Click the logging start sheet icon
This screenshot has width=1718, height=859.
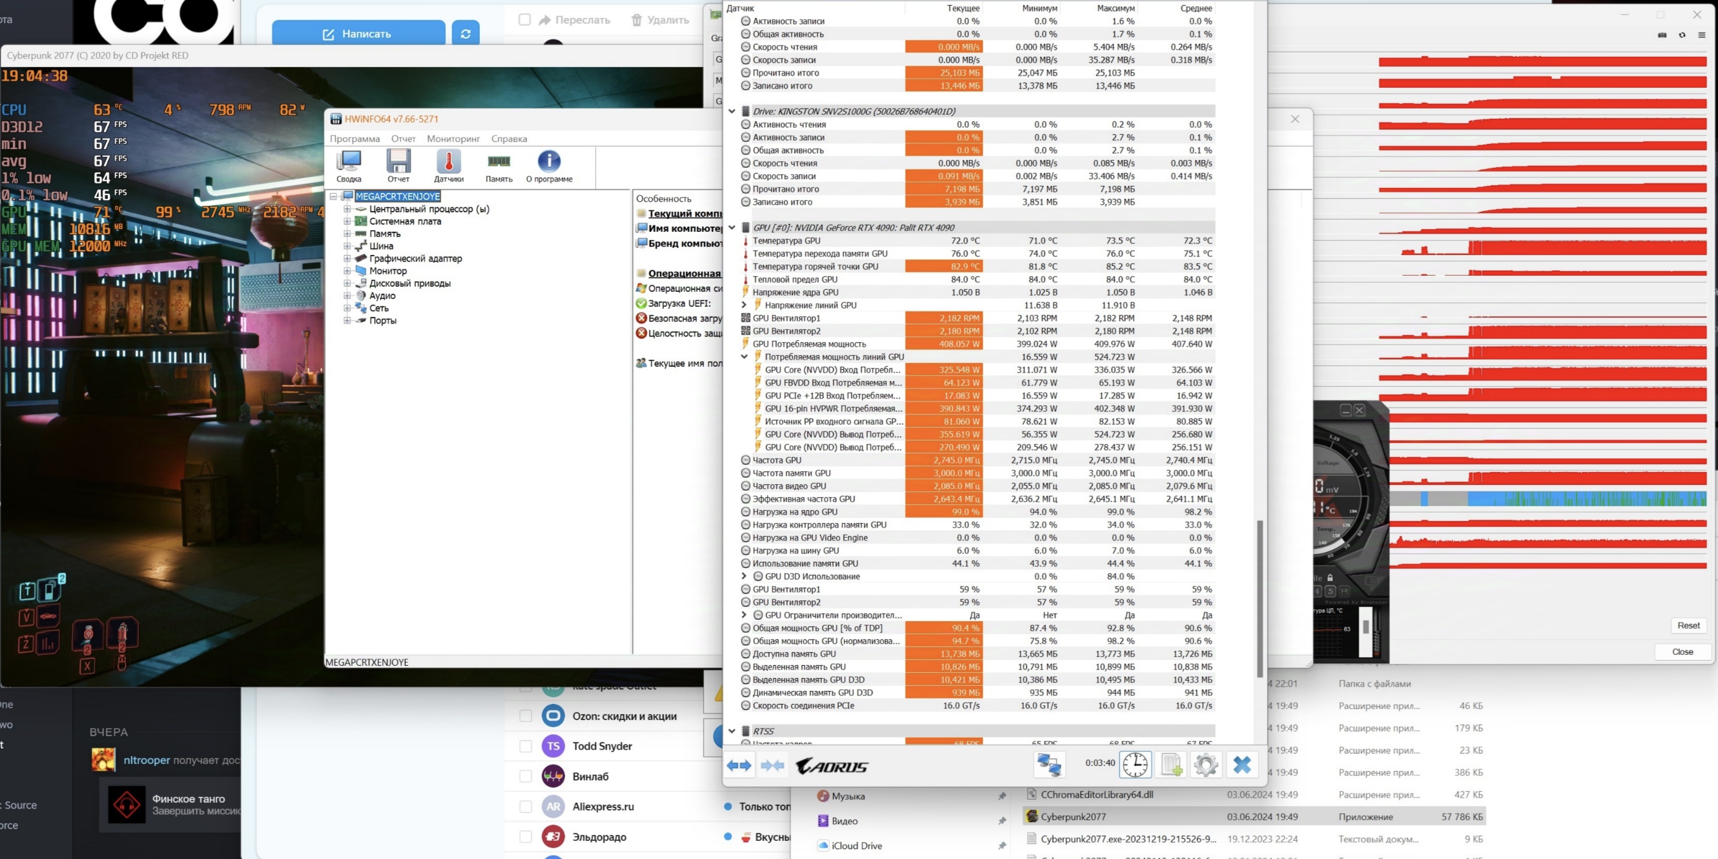pyautogui.click(x=1171, y=764)
